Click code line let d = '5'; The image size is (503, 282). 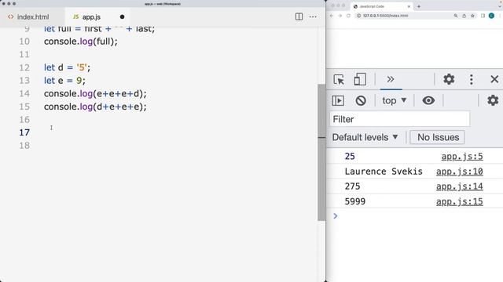click(67, 67)
